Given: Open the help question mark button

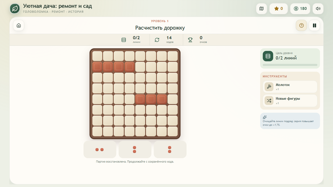Looking at the screenshot, I should [x=302, y=25].
